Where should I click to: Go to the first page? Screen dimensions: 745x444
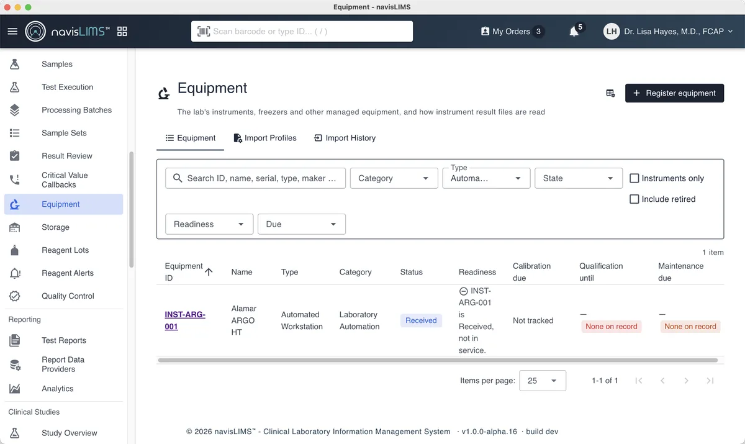tap(639, 381)
